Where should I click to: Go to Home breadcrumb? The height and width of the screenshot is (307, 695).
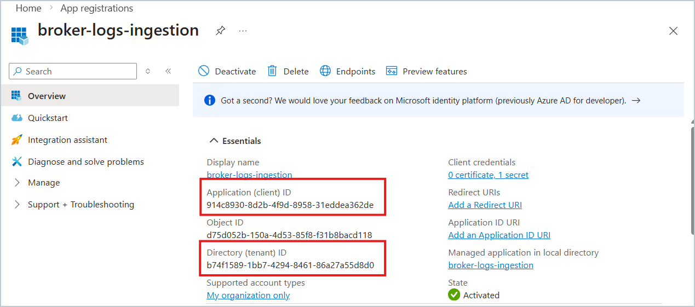(28, 8)
